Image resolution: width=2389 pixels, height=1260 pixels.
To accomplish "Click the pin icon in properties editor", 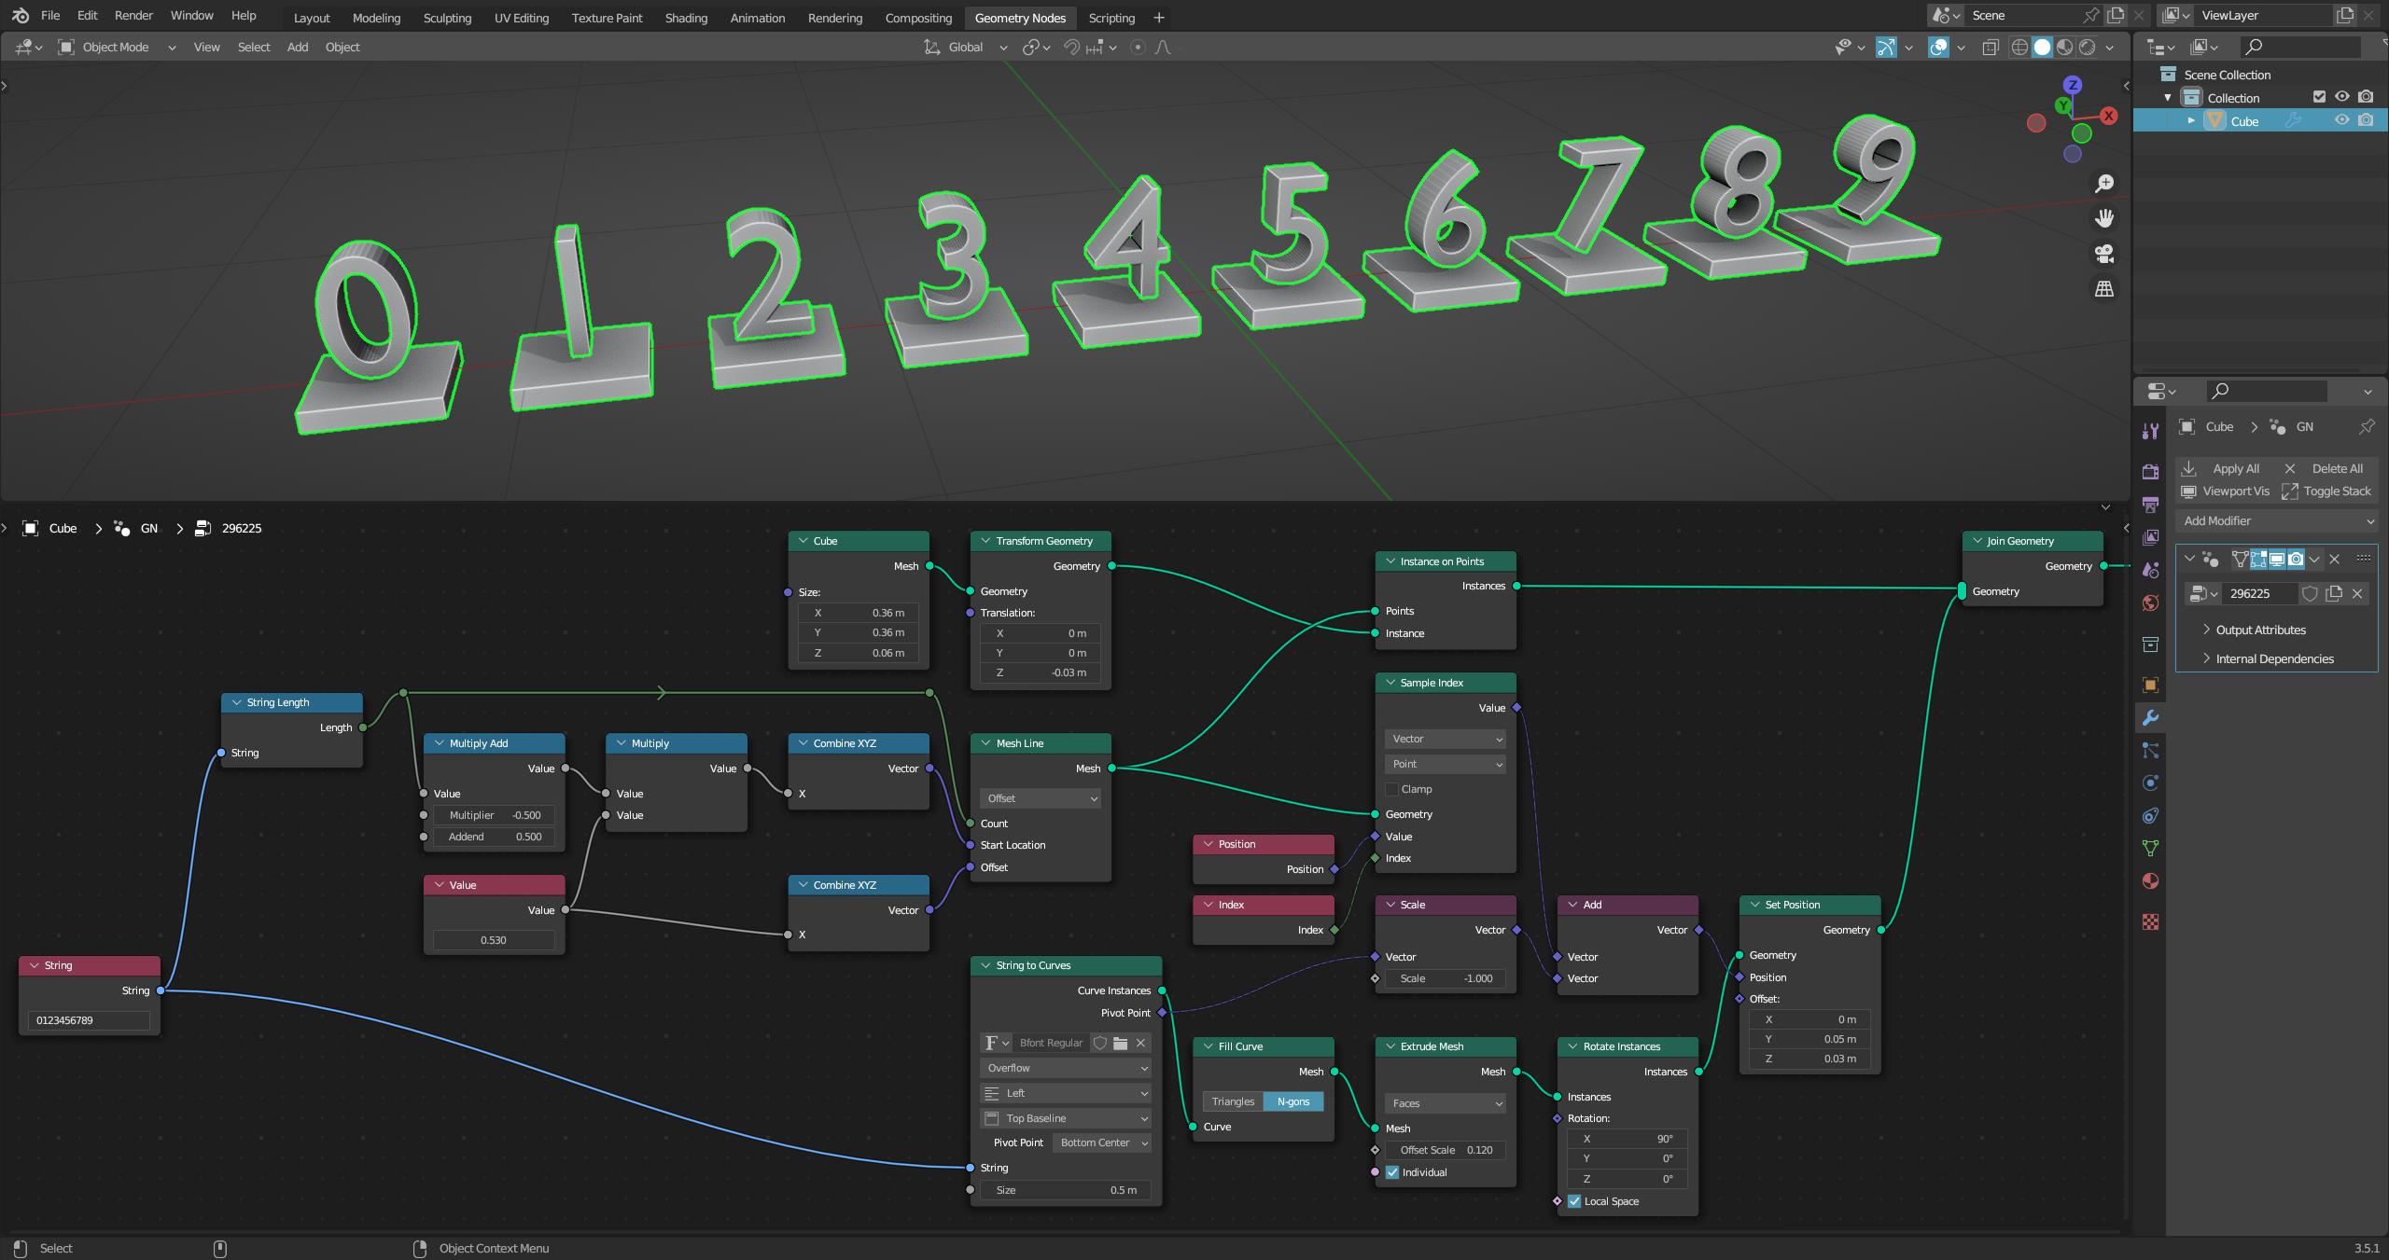I will 2367,426.
